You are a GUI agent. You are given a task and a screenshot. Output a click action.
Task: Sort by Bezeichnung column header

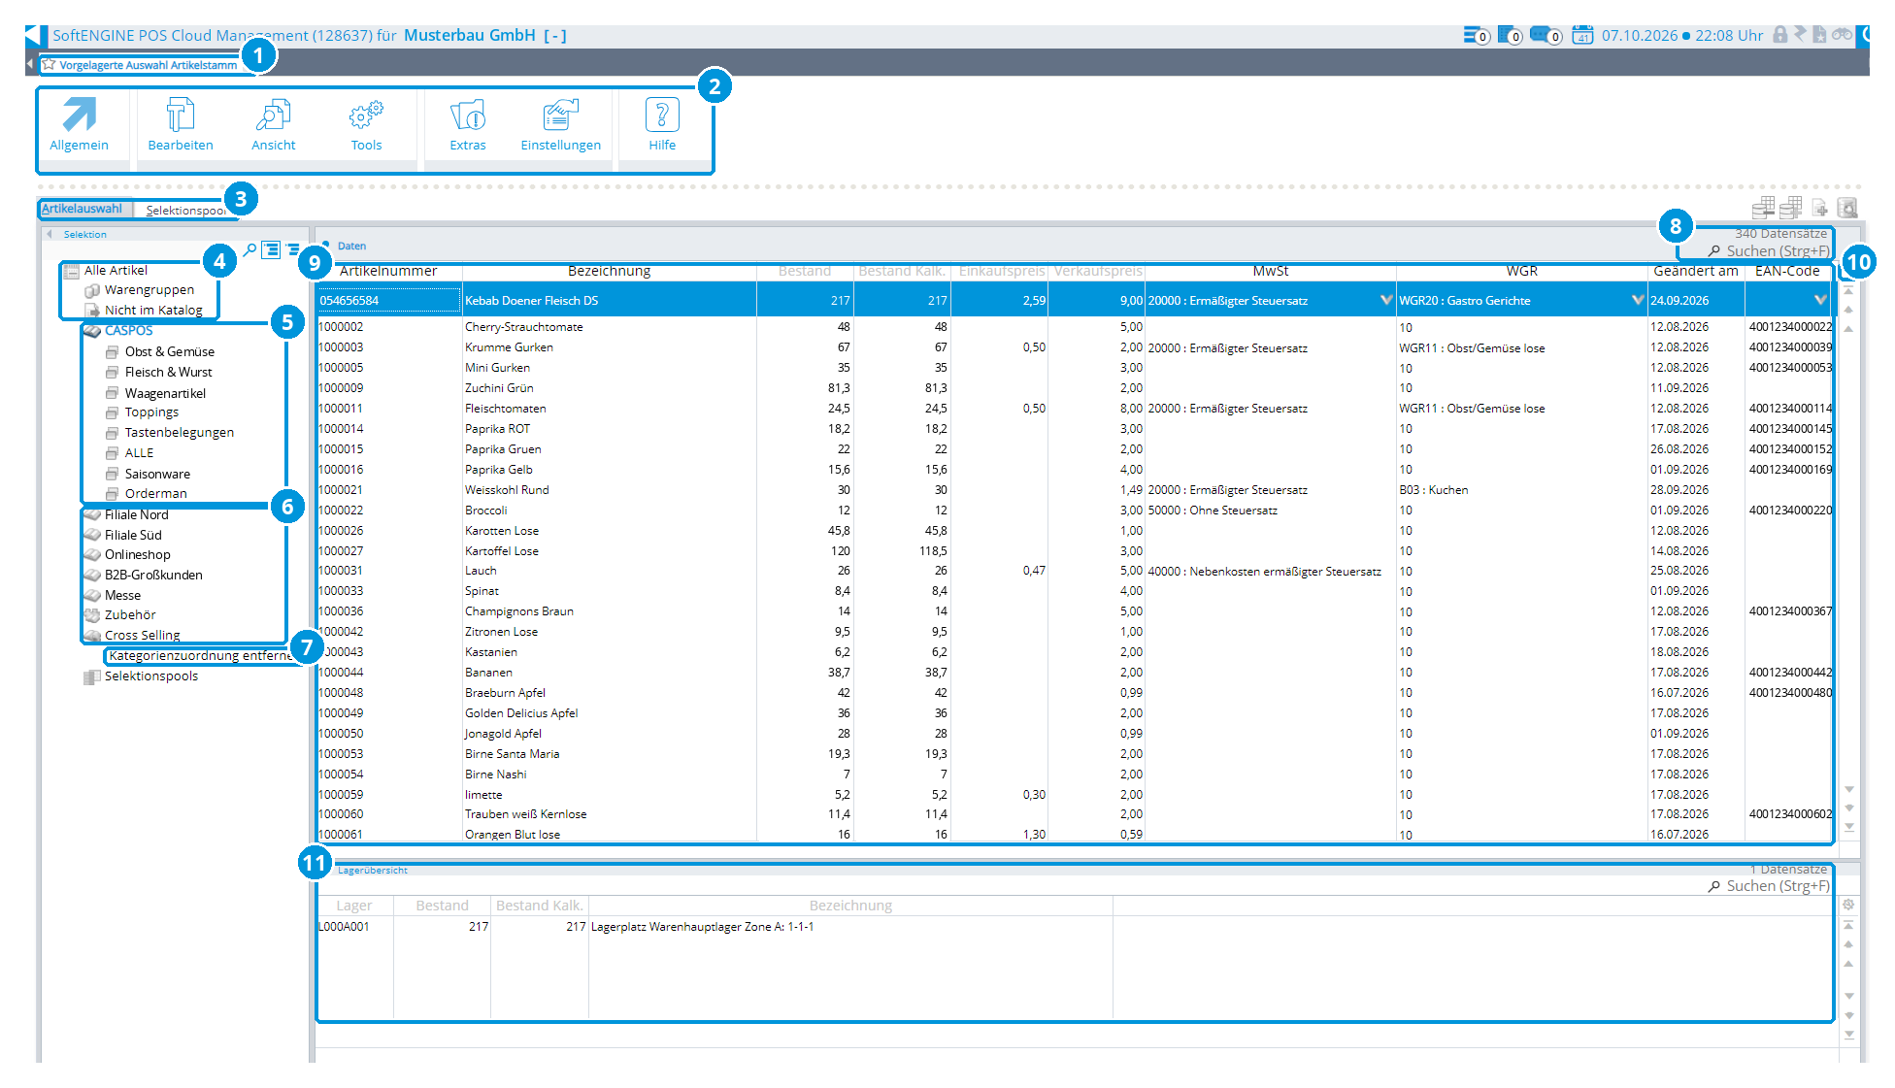coord(609,271)
